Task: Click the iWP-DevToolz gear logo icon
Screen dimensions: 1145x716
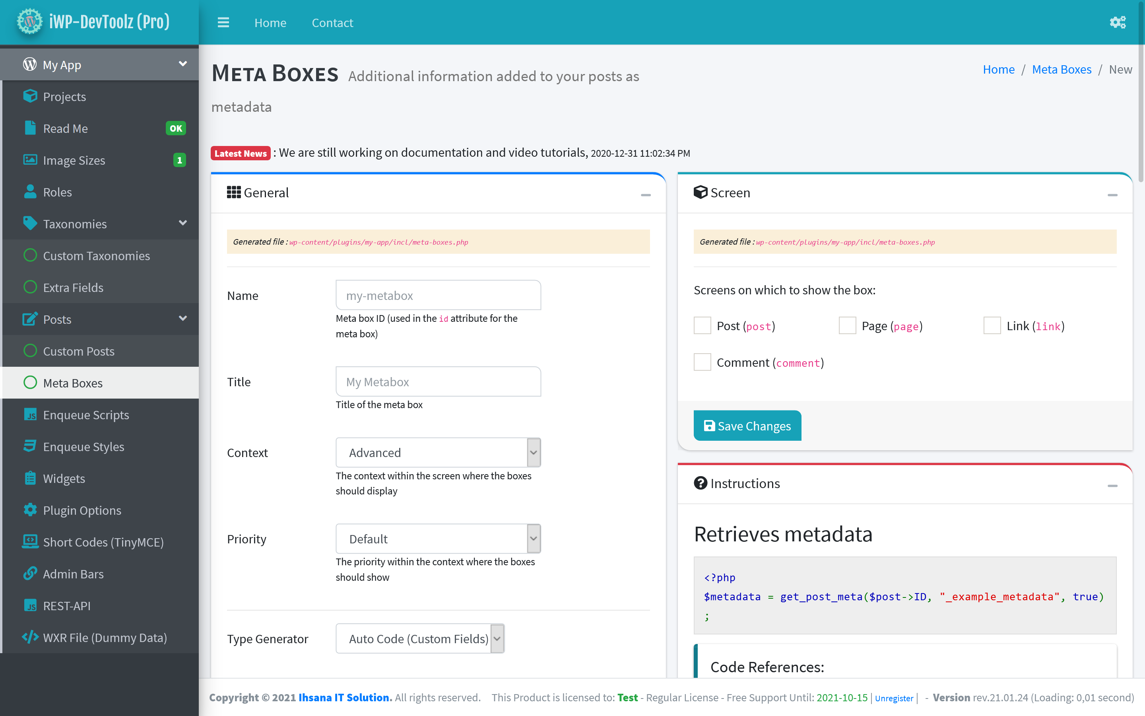Action: click(x=29, y=21)
